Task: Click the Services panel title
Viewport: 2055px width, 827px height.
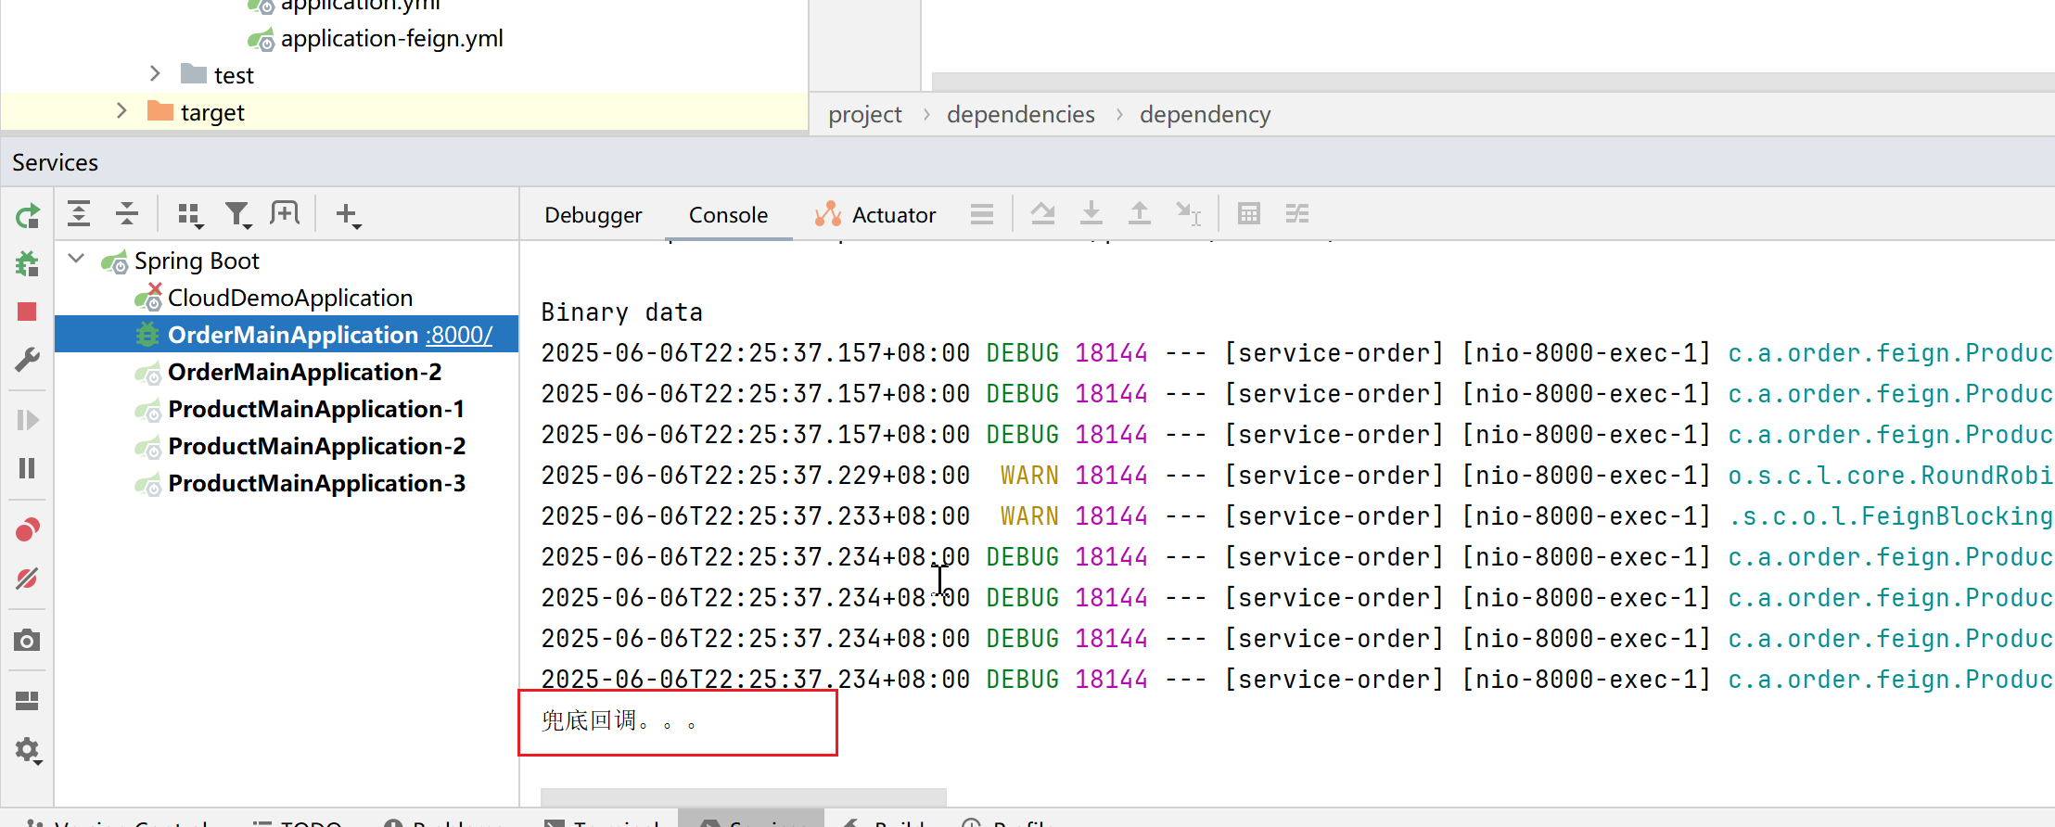Action: point(55,163)
